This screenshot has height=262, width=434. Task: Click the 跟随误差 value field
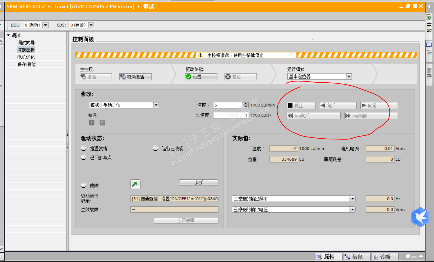click(380, 159)
